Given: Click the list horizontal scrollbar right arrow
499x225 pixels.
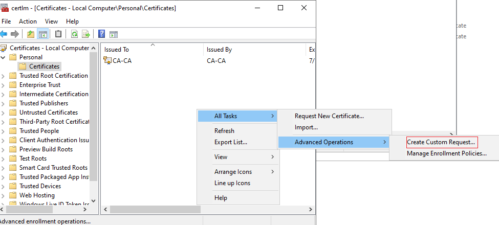Looking at the screenshot, I should click(x=311, y=210).
